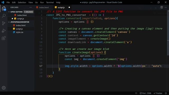This screenshot has height=95, width=169.
Task: Collapse the Open Editors section
Action: click(9, 12)
